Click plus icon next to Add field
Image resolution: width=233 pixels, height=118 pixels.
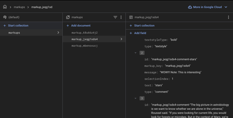point(131,33)
